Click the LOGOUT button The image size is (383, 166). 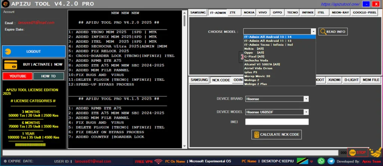pos(34,52)
